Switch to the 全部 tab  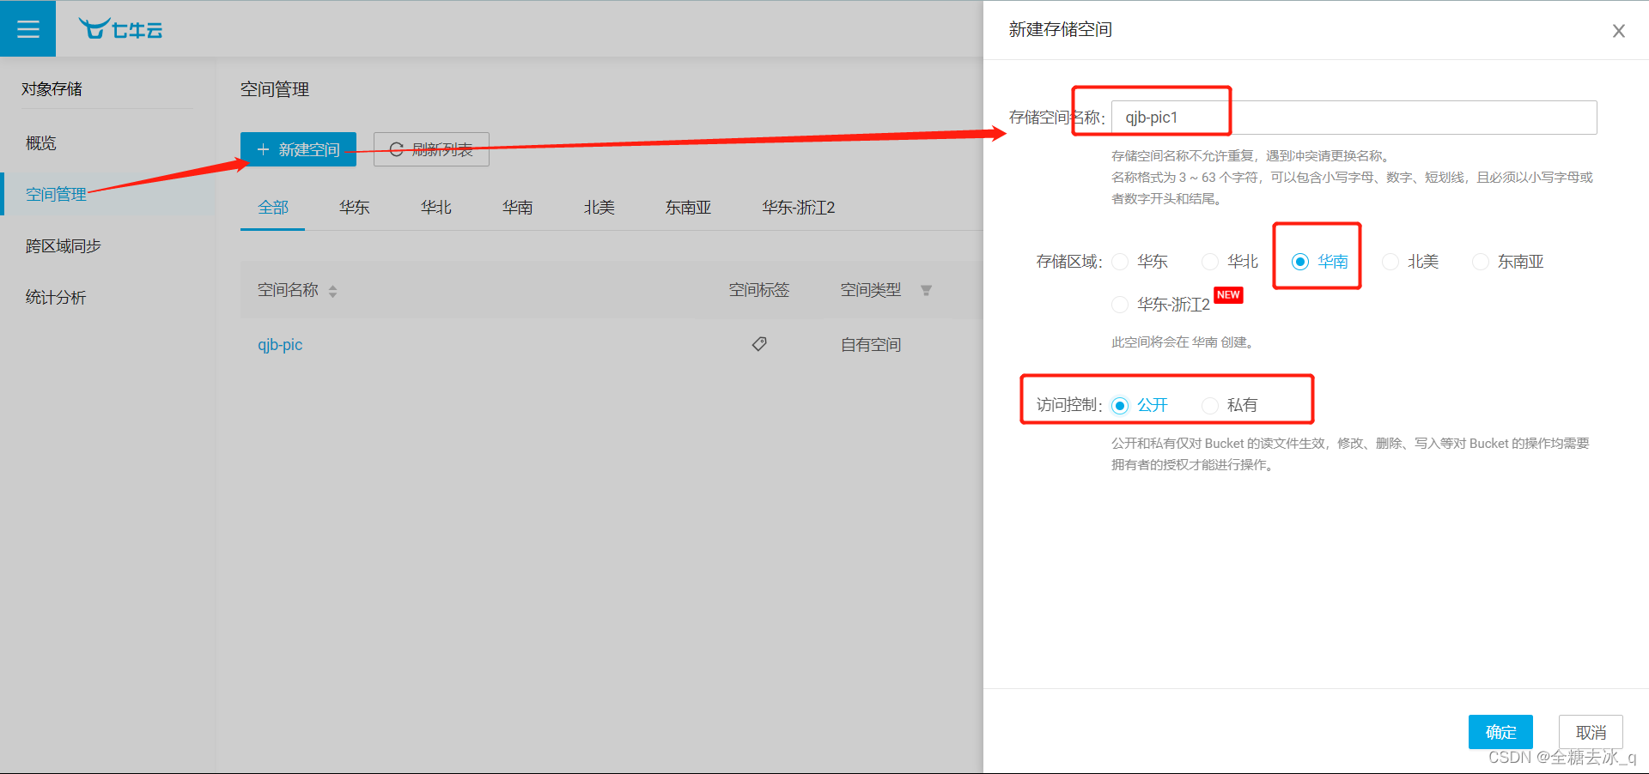pyautogui.click(x=273, y=208)
